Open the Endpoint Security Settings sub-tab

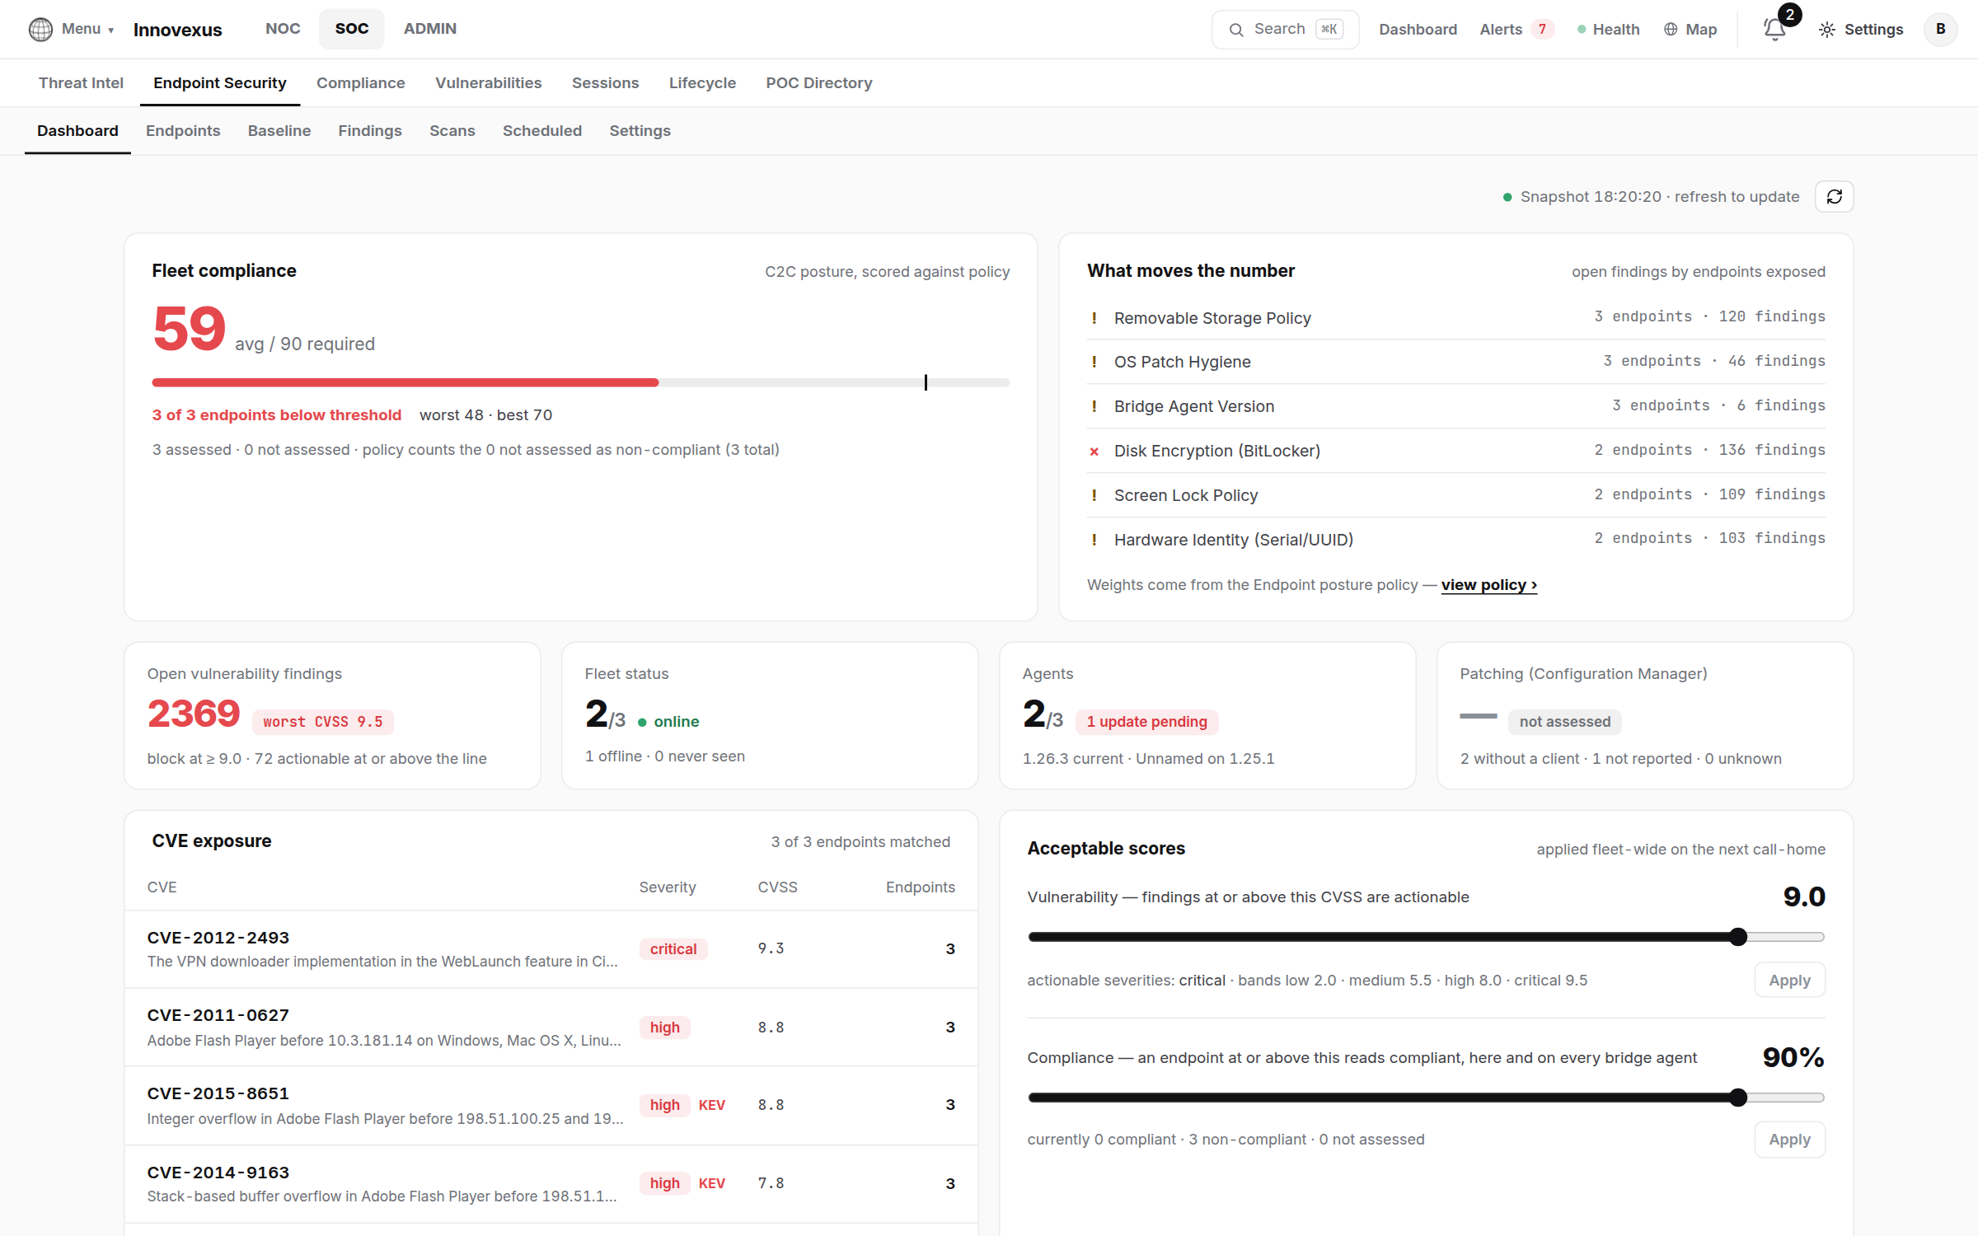click(x=640, y=131)
